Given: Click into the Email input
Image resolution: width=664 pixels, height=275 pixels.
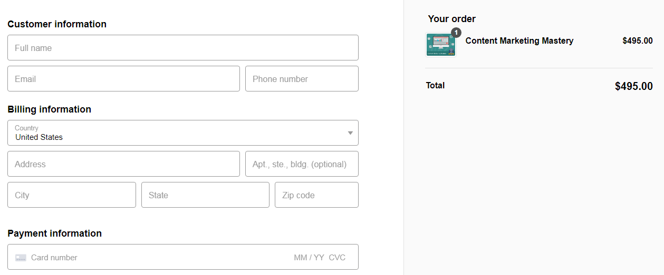Looking at the screenshot, I should pyautogui.click(x=123, y=79).
